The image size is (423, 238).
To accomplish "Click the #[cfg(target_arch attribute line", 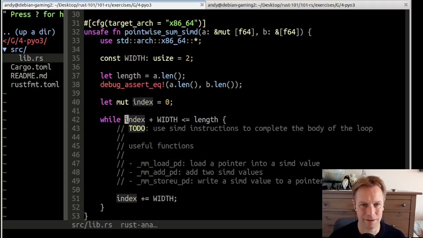I will pyautogui.click(x=145, y=23).
